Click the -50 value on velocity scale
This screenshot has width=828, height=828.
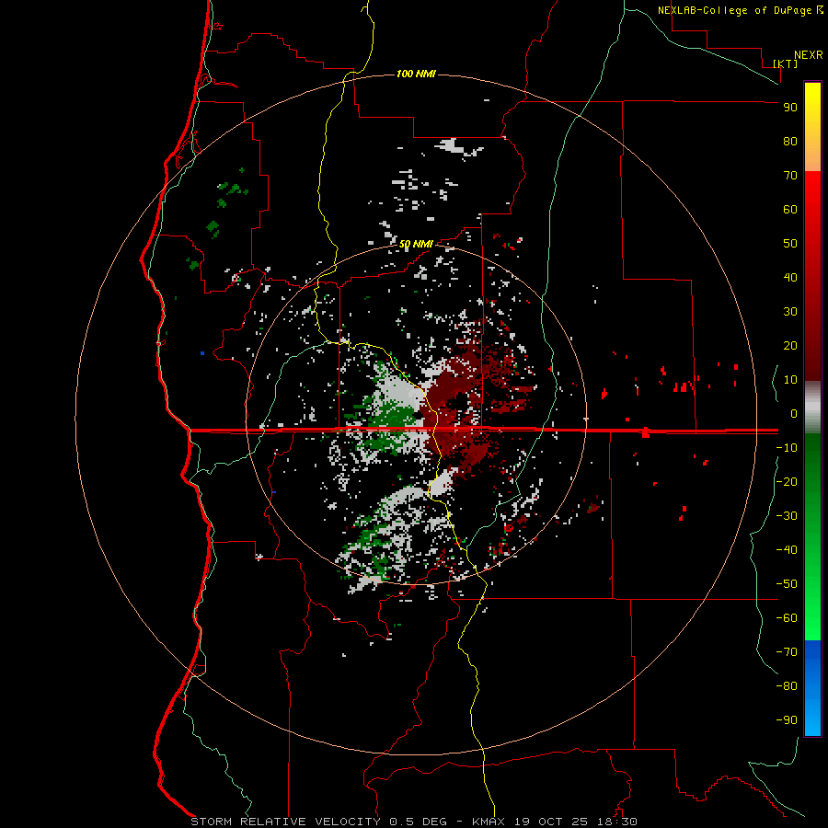click(787, 583)
